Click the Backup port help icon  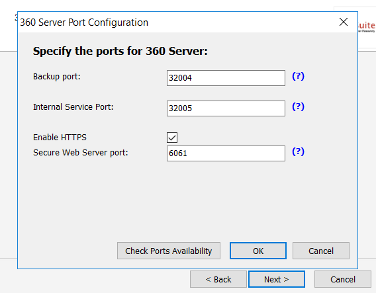298,77
